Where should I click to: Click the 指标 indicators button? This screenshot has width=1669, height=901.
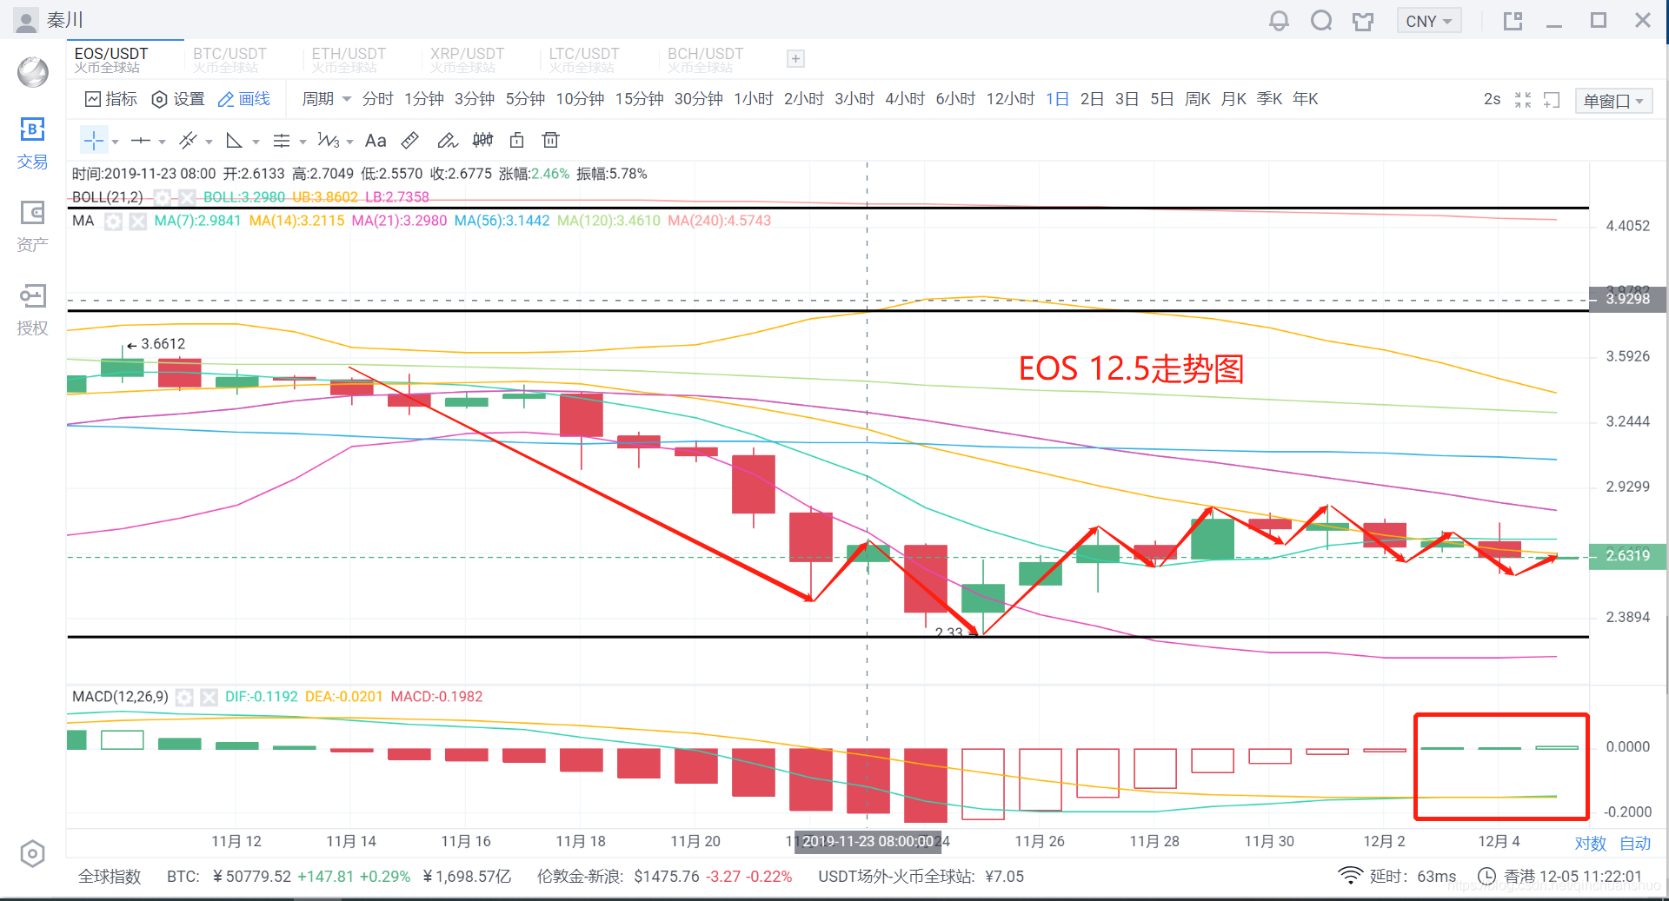111,99
